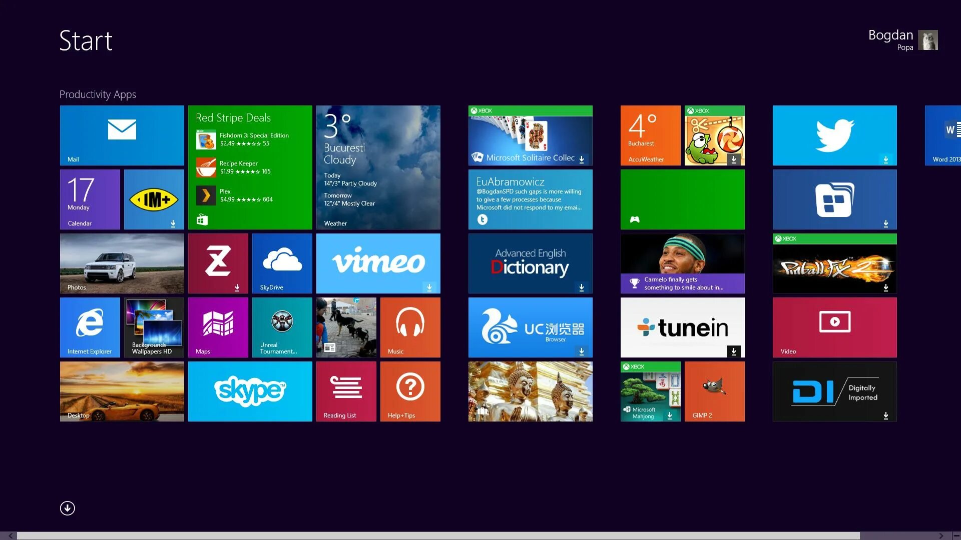Open the Desktop thumbnail tile

click(122, 391)
